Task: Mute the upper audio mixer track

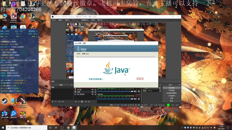Action: pos(135,91)
